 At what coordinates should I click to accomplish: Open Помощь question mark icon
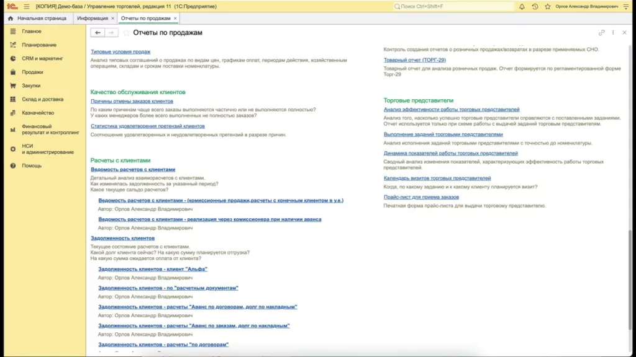pos(13,165)
